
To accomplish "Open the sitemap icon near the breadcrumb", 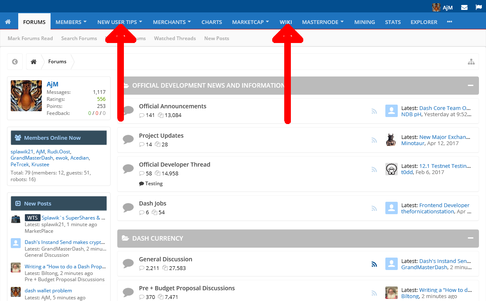I will coord(471,62).
